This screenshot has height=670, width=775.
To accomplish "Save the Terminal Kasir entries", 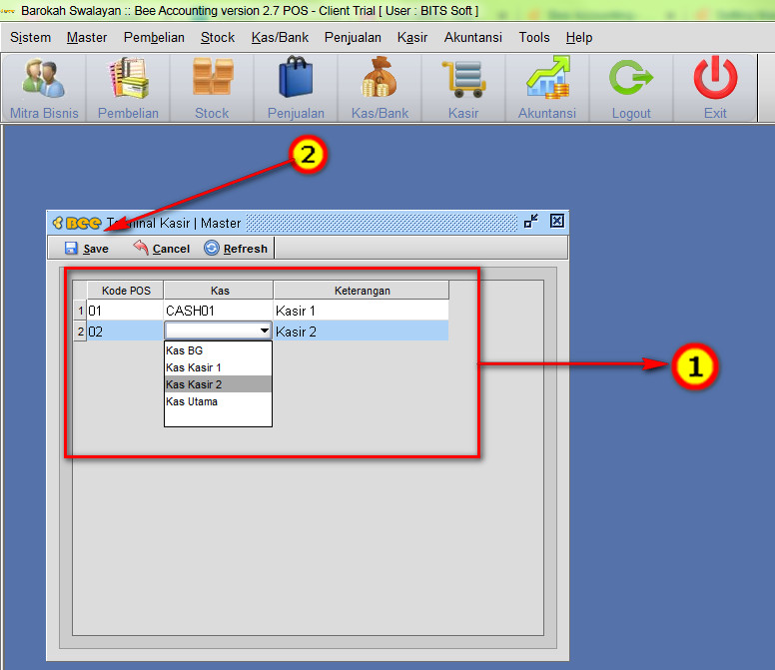I will pyautogui.click(x=87, y=248).
